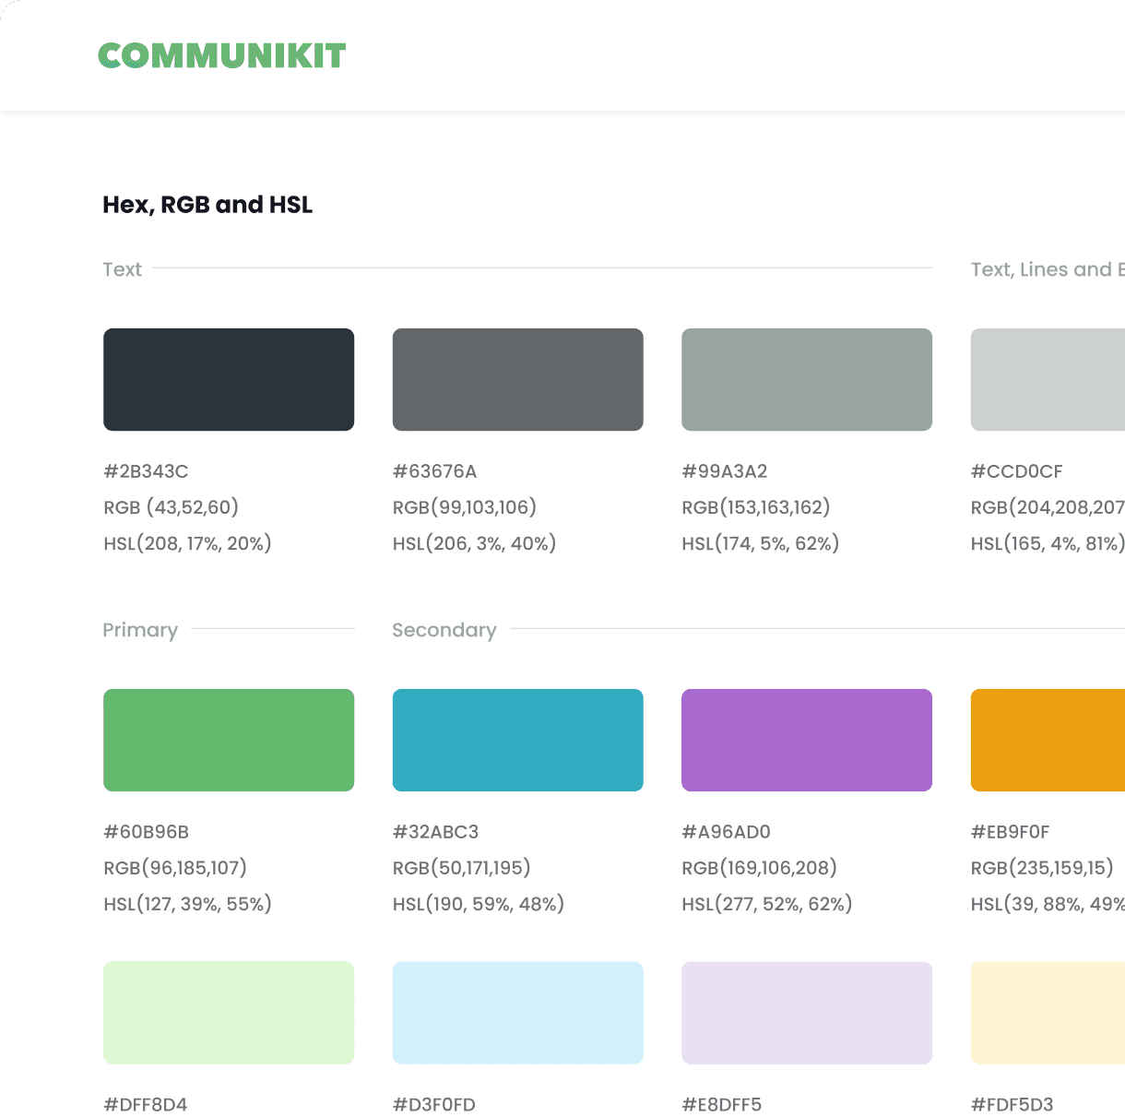Click the HSL(277, 52%, 62%) value
Screen dimensions: 1125x1117
point(767,904)
